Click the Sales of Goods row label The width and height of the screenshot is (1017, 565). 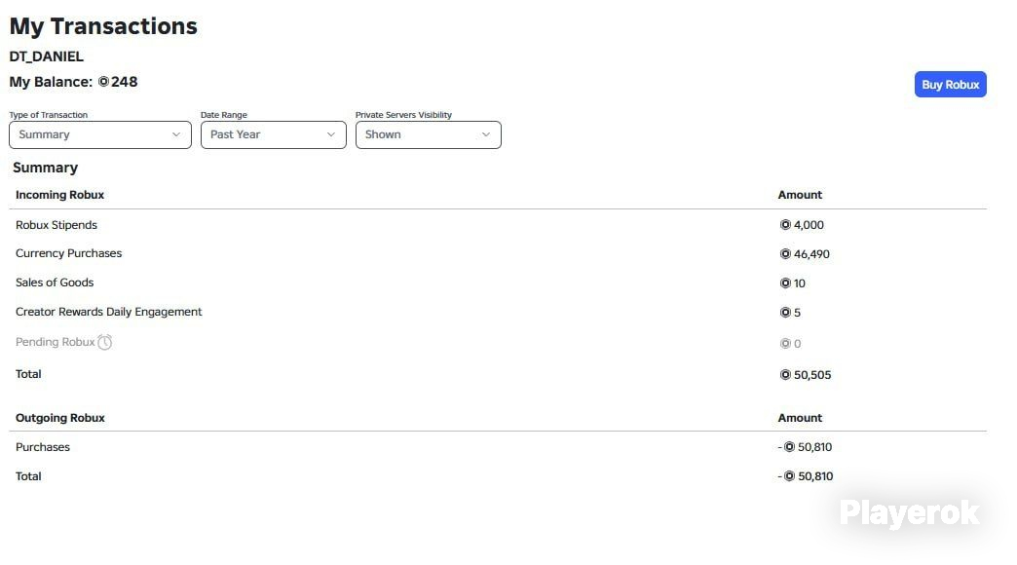[55, 282]
